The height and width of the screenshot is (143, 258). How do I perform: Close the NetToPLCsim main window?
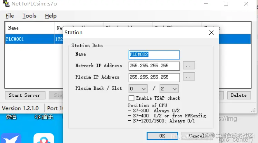(x=246, y=4)
